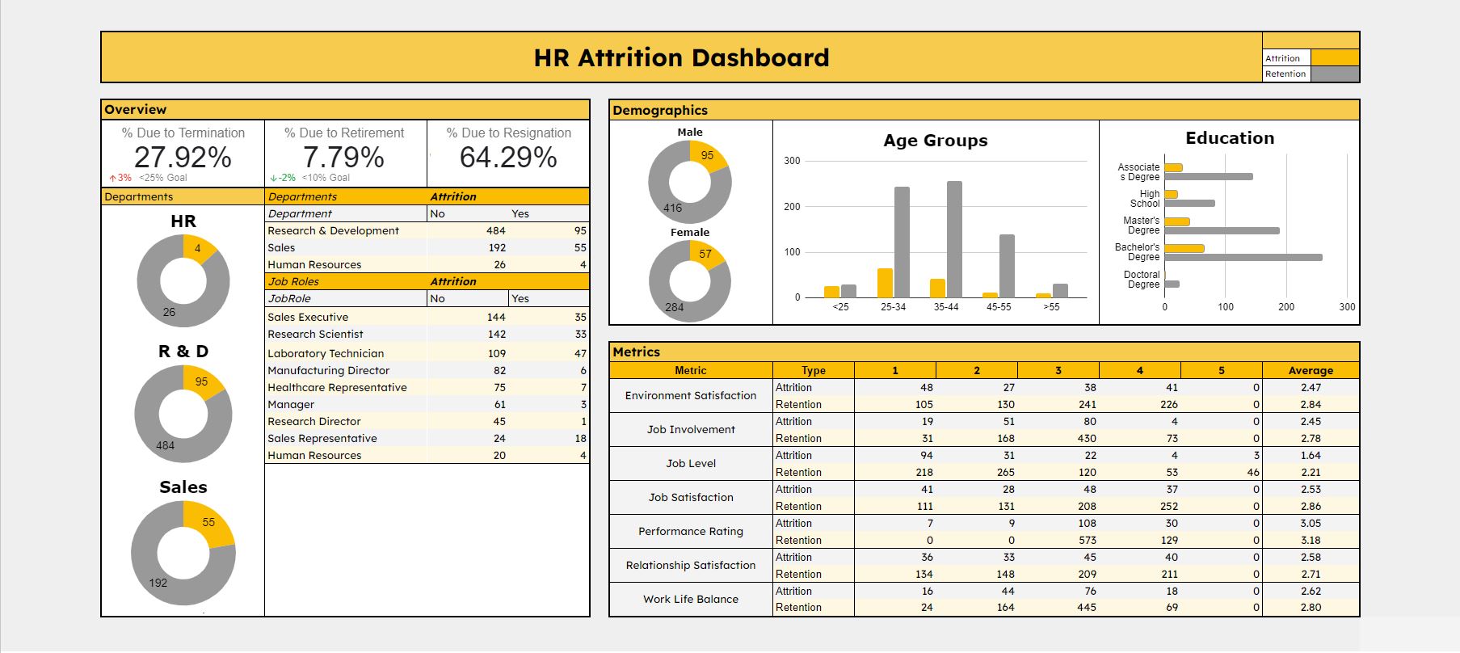
Task: Select the Age Groups chart title
Action: click(936, 141)
